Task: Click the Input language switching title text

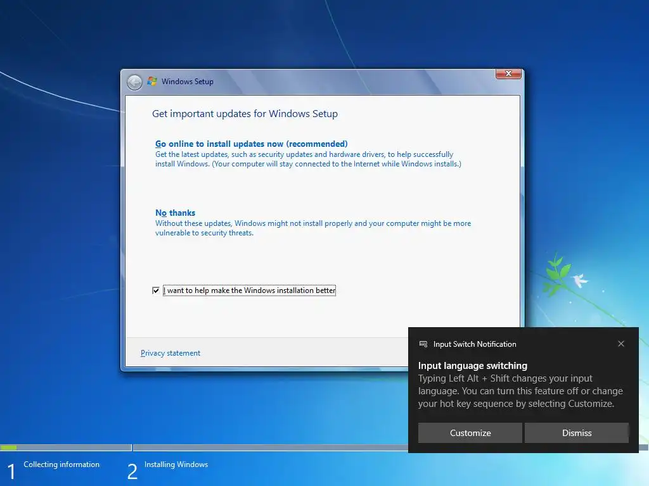Action: pos(472,366)
